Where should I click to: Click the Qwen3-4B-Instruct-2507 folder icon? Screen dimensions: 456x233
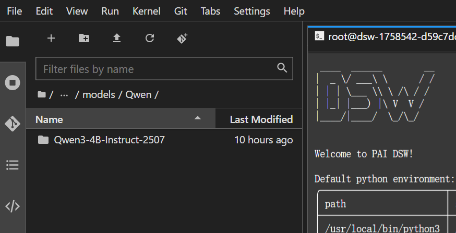click(43, 140)
